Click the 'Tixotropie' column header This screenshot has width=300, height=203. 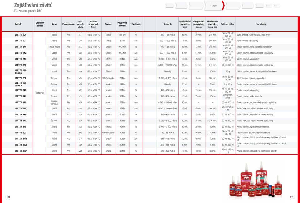(x=136, y=24)
